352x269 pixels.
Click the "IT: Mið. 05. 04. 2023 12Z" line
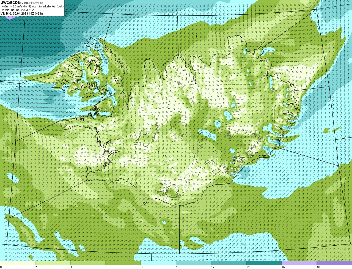[17, 10]
